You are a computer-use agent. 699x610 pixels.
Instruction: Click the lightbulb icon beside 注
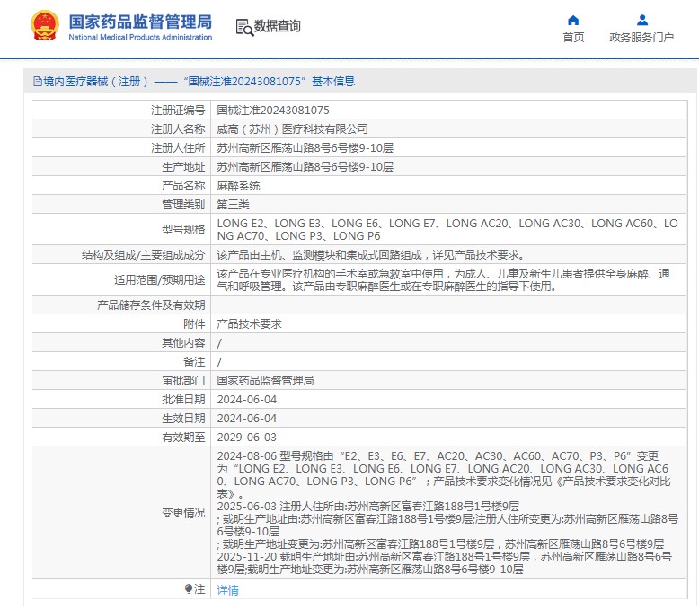189,589
